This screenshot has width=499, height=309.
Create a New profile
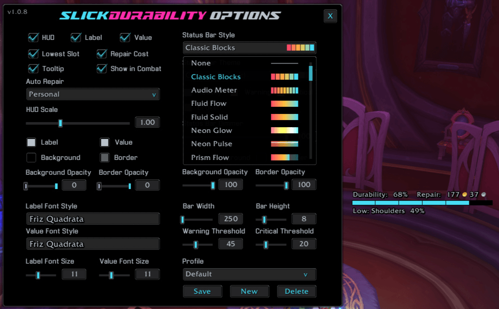[x=249, y=291]
